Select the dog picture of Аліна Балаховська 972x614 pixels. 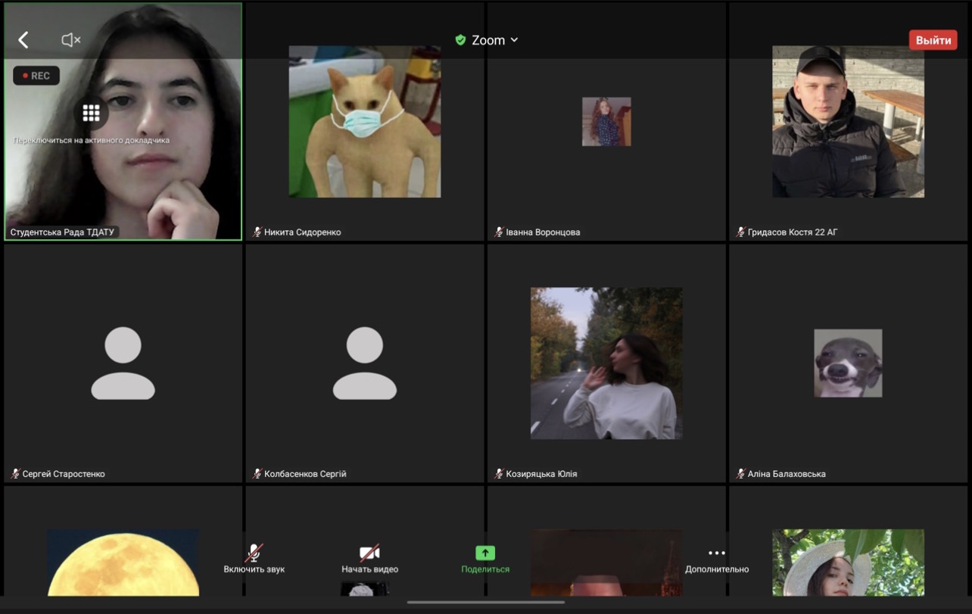(848, 363)
